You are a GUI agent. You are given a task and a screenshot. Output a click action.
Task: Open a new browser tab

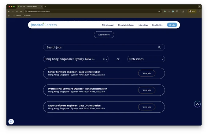[45, 6]
